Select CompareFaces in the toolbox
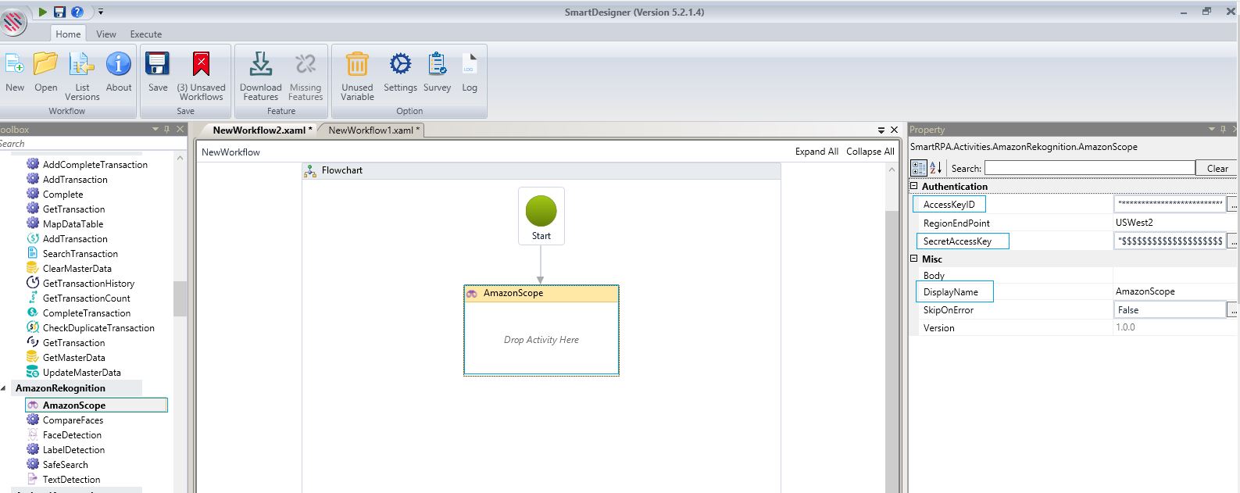 pyautogui.click(x=73, y=420)
